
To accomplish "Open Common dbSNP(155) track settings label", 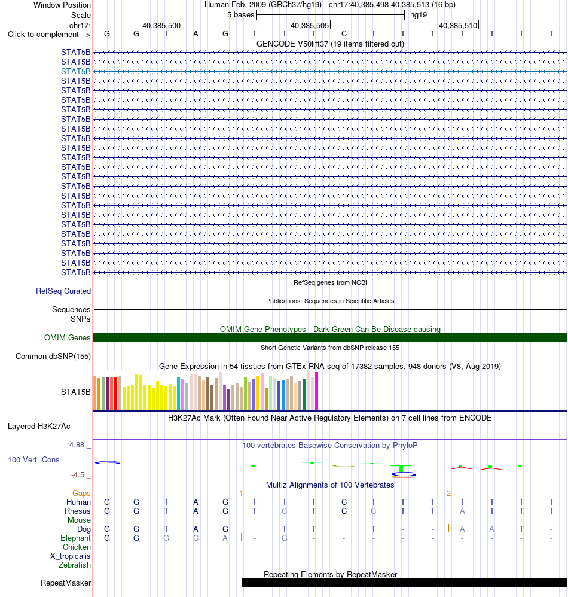I will coord(53,357).
